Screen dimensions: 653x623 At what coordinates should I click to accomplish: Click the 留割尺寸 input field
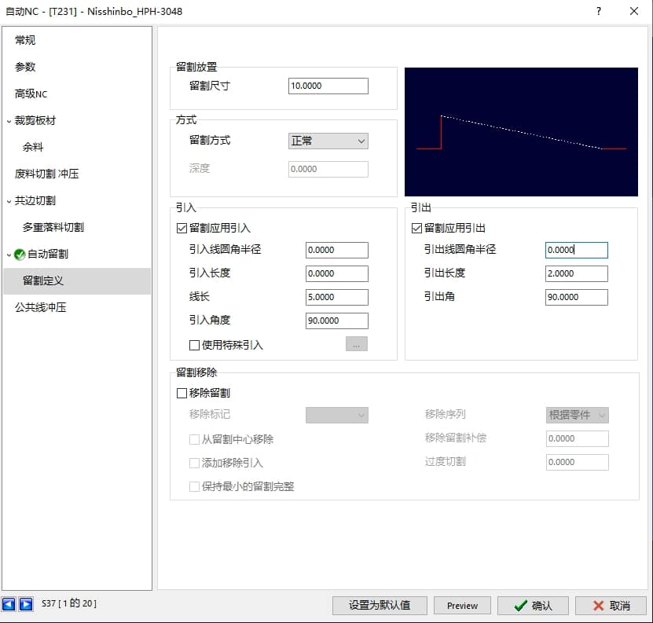pos(328,86)
